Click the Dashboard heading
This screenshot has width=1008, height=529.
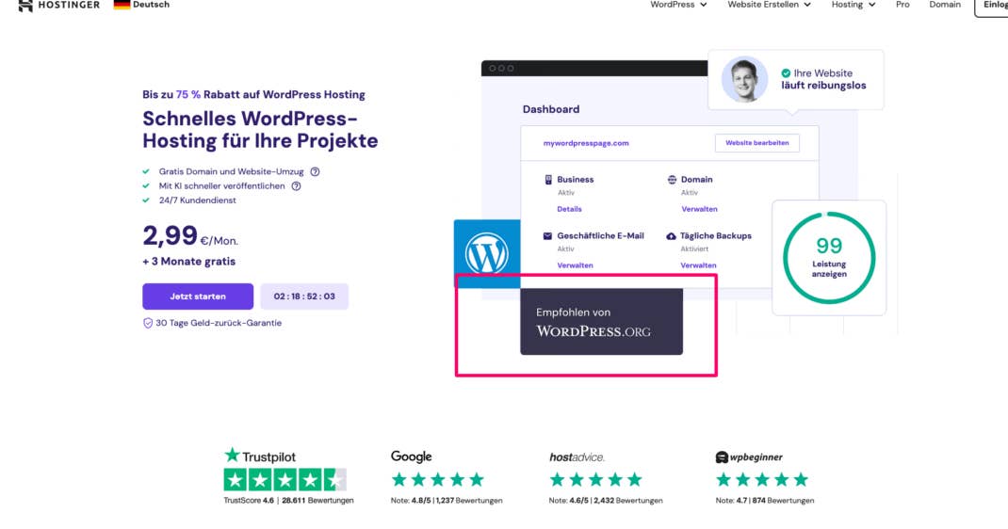(551, 109)
